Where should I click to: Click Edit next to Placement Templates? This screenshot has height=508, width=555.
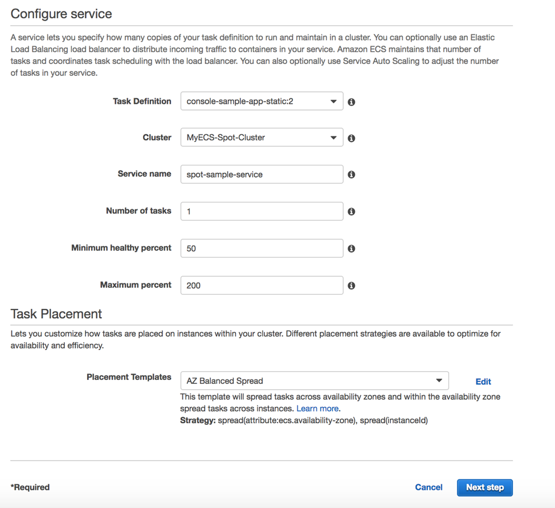(483, 381)
